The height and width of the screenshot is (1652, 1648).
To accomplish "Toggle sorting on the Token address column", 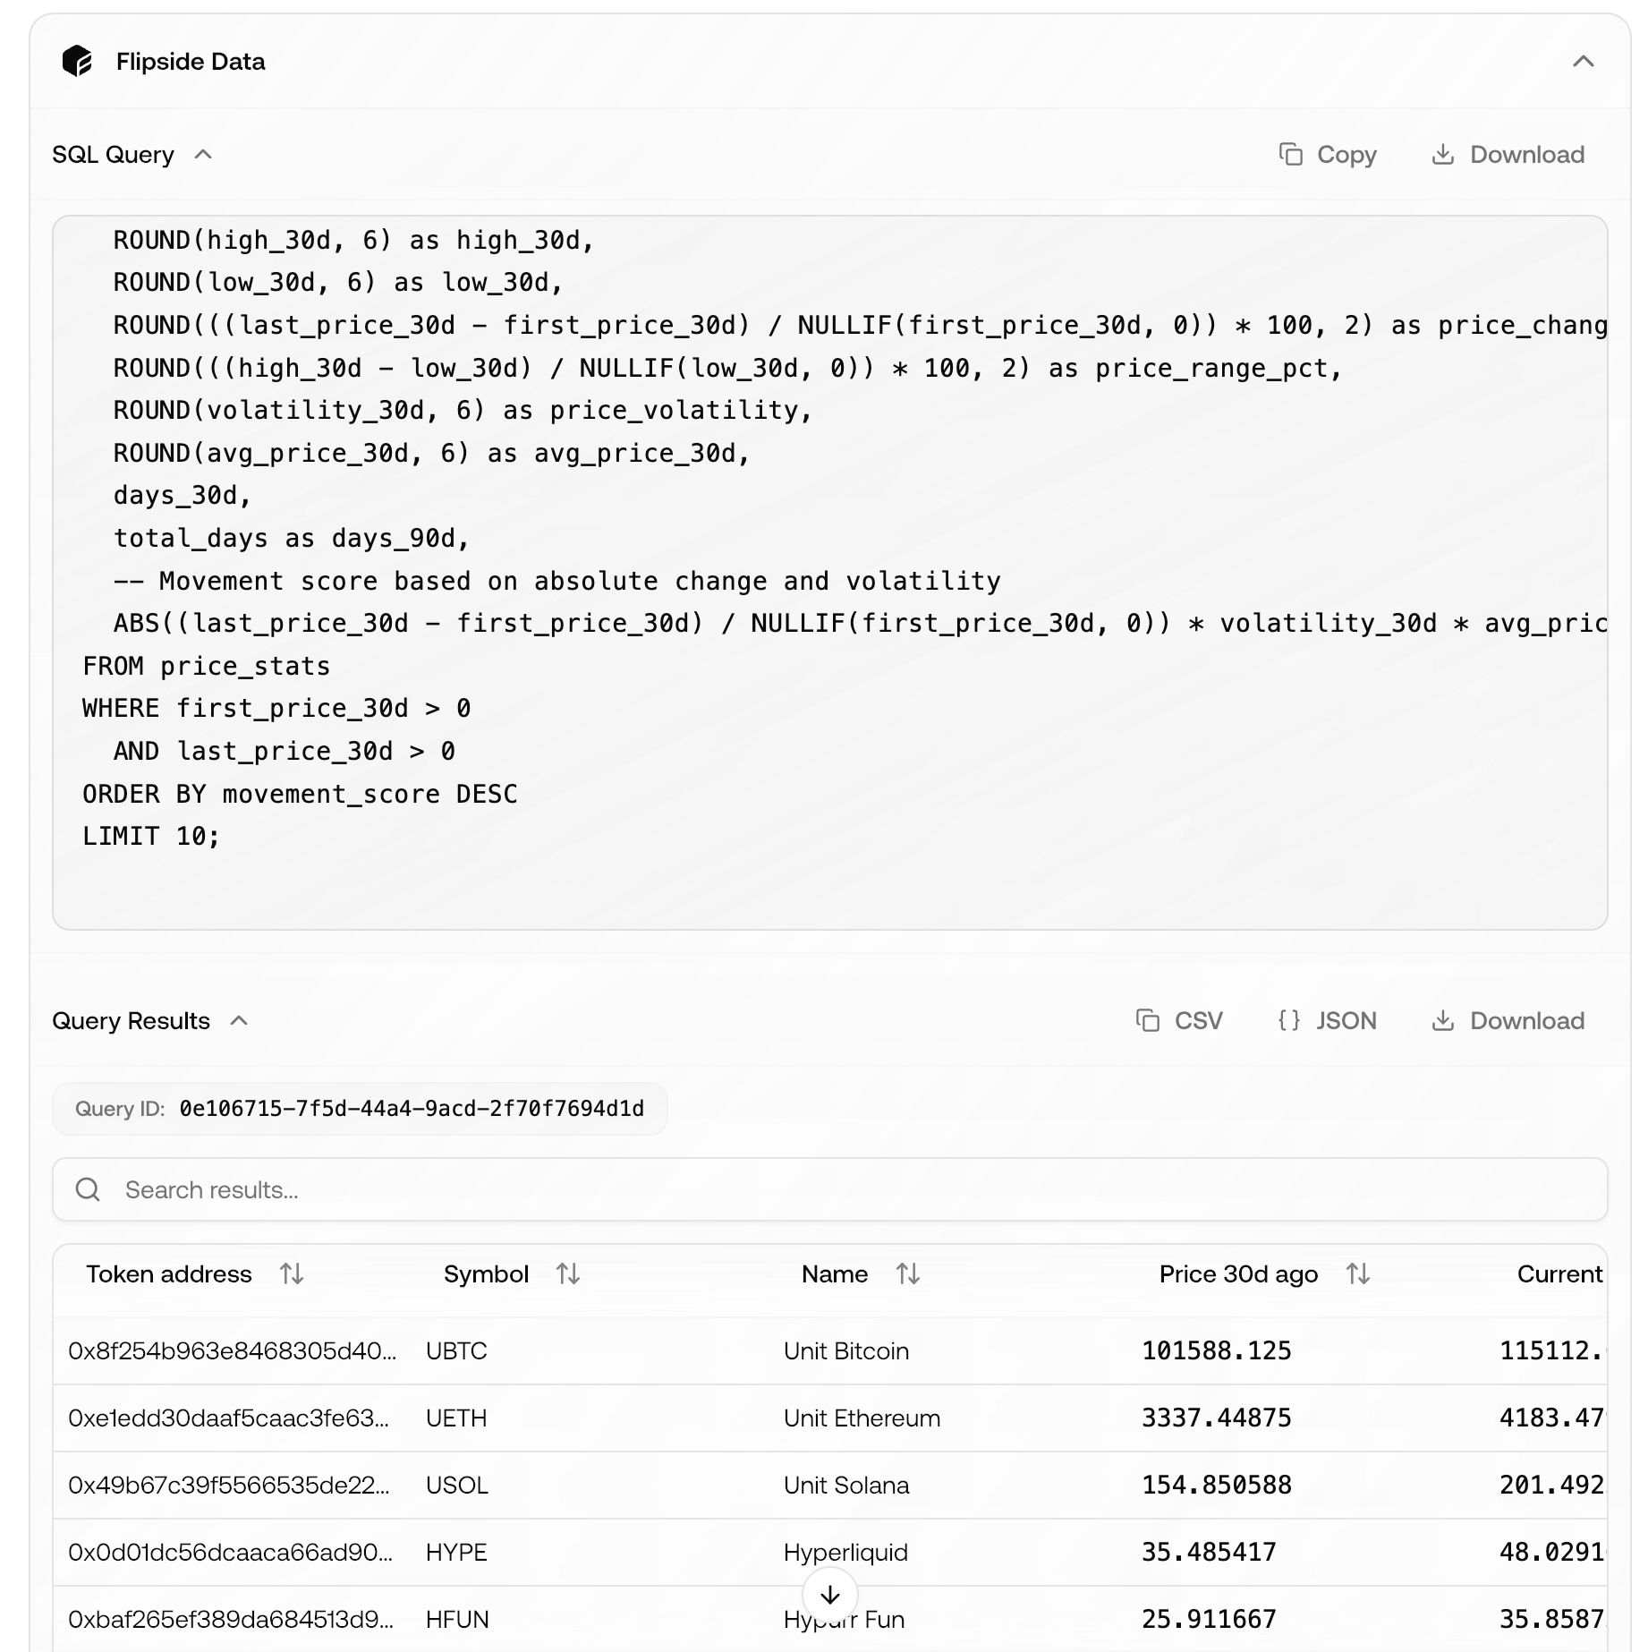I will pos(291,1273).
